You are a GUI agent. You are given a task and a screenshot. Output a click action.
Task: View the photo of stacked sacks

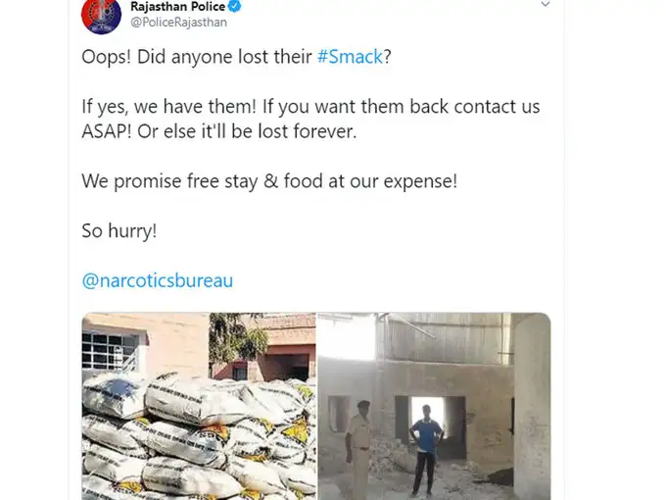point(199,406)
